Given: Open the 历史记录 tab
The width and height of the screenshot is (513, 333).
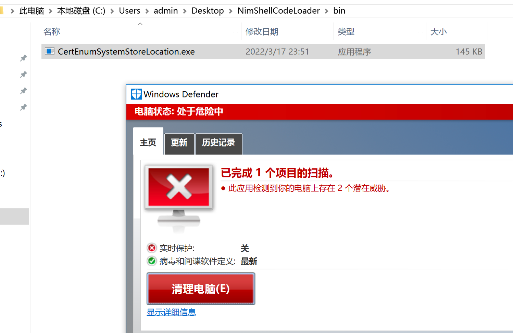Looking at the screenshot, I should click(x=218, y=144).
